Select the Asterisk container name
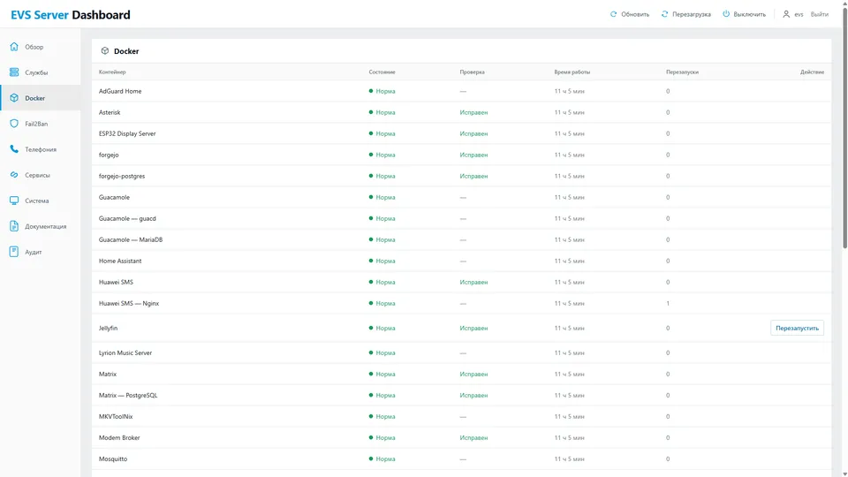The height and width of the screenshot is (477, 848). click(110, 112)
